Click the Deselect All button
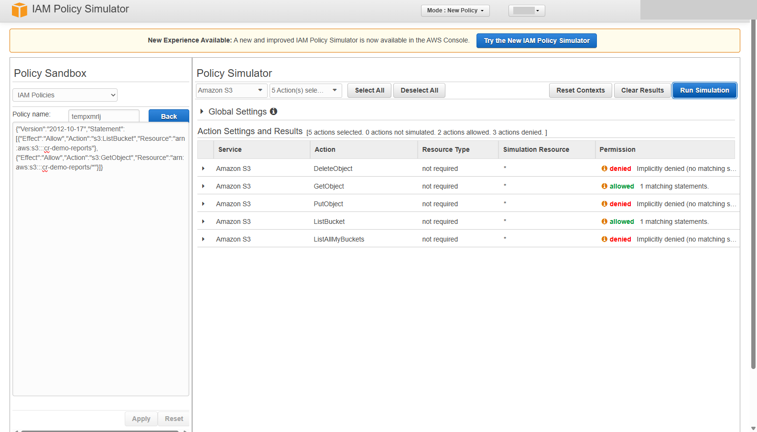 [419, 90]
